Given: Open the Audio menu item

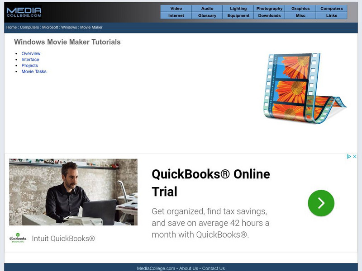Looking at the screenshot, I should pos(207,9).
